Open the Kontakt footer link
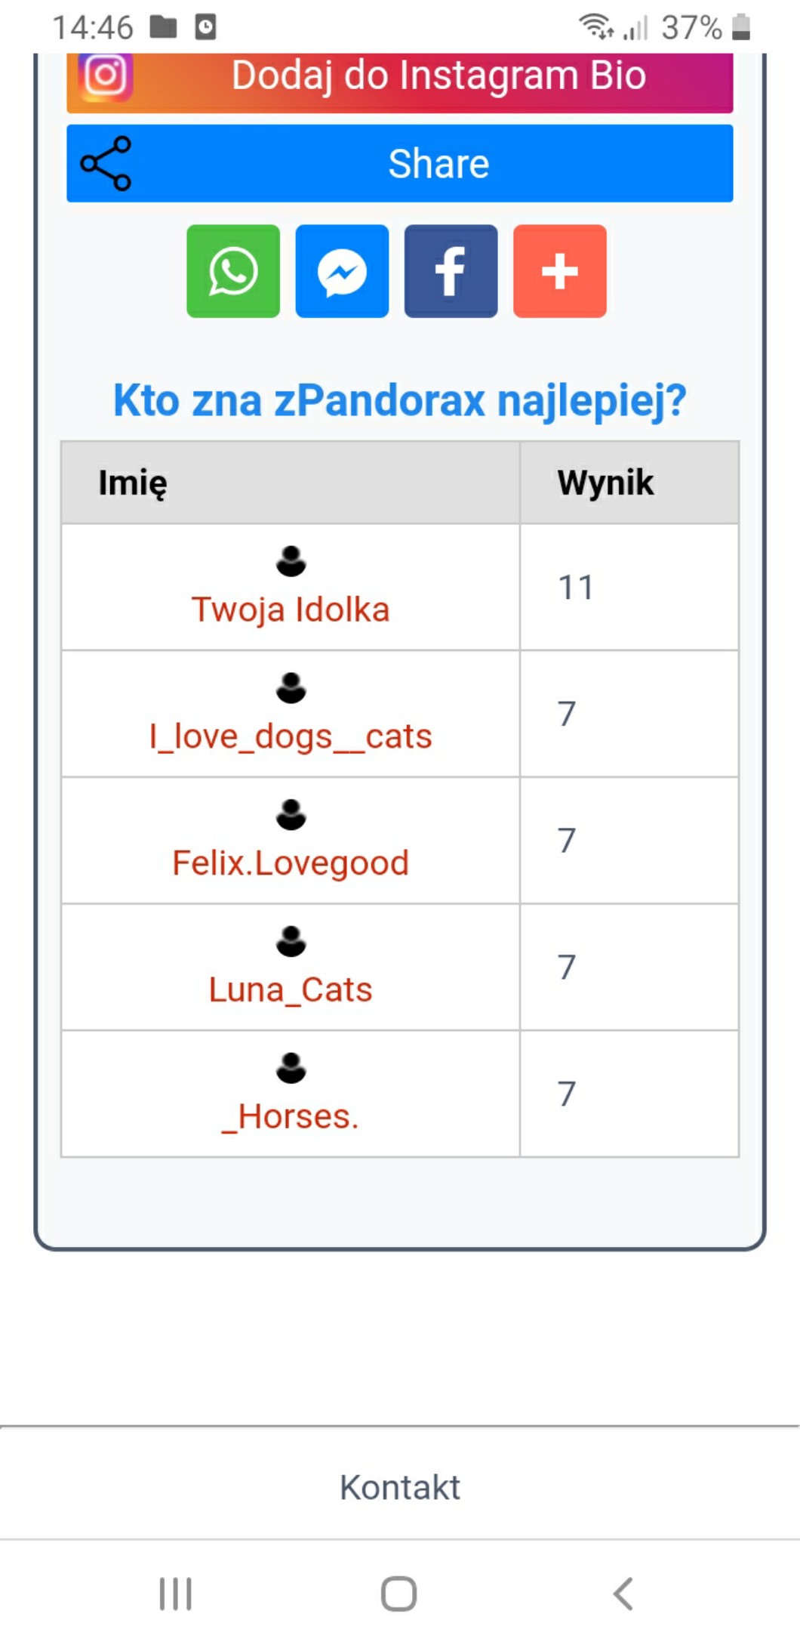Screen dimensions: 800x1645 click(x=399, y=1487)
